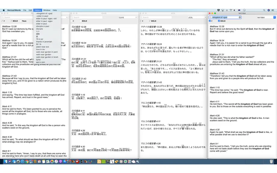
Task: Launch Google Chrome from the dock
Action: coord(27,162)
